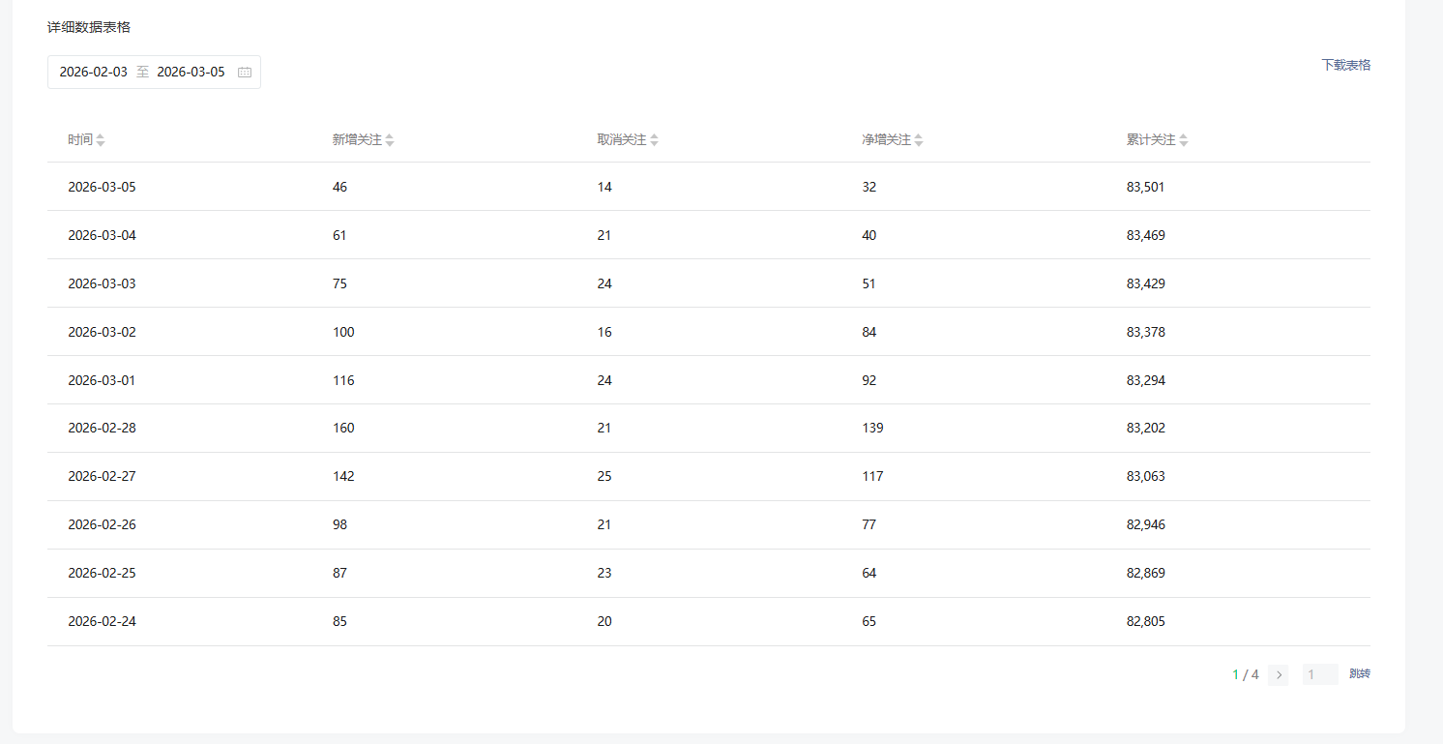This screenshot has width=1443, height=744.
Task: Click net increase value 139
Action: pyautogui.click(x=872, y=428)
